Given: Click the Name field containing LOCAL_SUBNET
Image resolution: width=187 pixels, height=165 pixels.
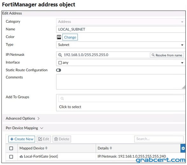Looking at the screenshot, I should [x=120, y=29].
